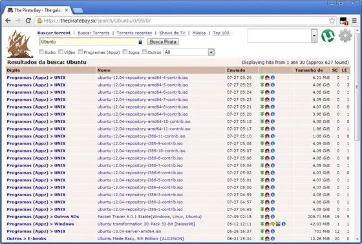Tick the Programas (Appz) checkbox
This screenshot has width=362, height=244.
(80, 52)
